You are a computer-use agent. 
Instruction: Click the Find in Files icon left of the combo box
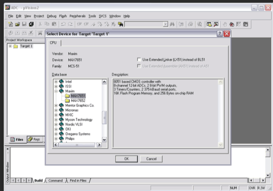(120, 24)
